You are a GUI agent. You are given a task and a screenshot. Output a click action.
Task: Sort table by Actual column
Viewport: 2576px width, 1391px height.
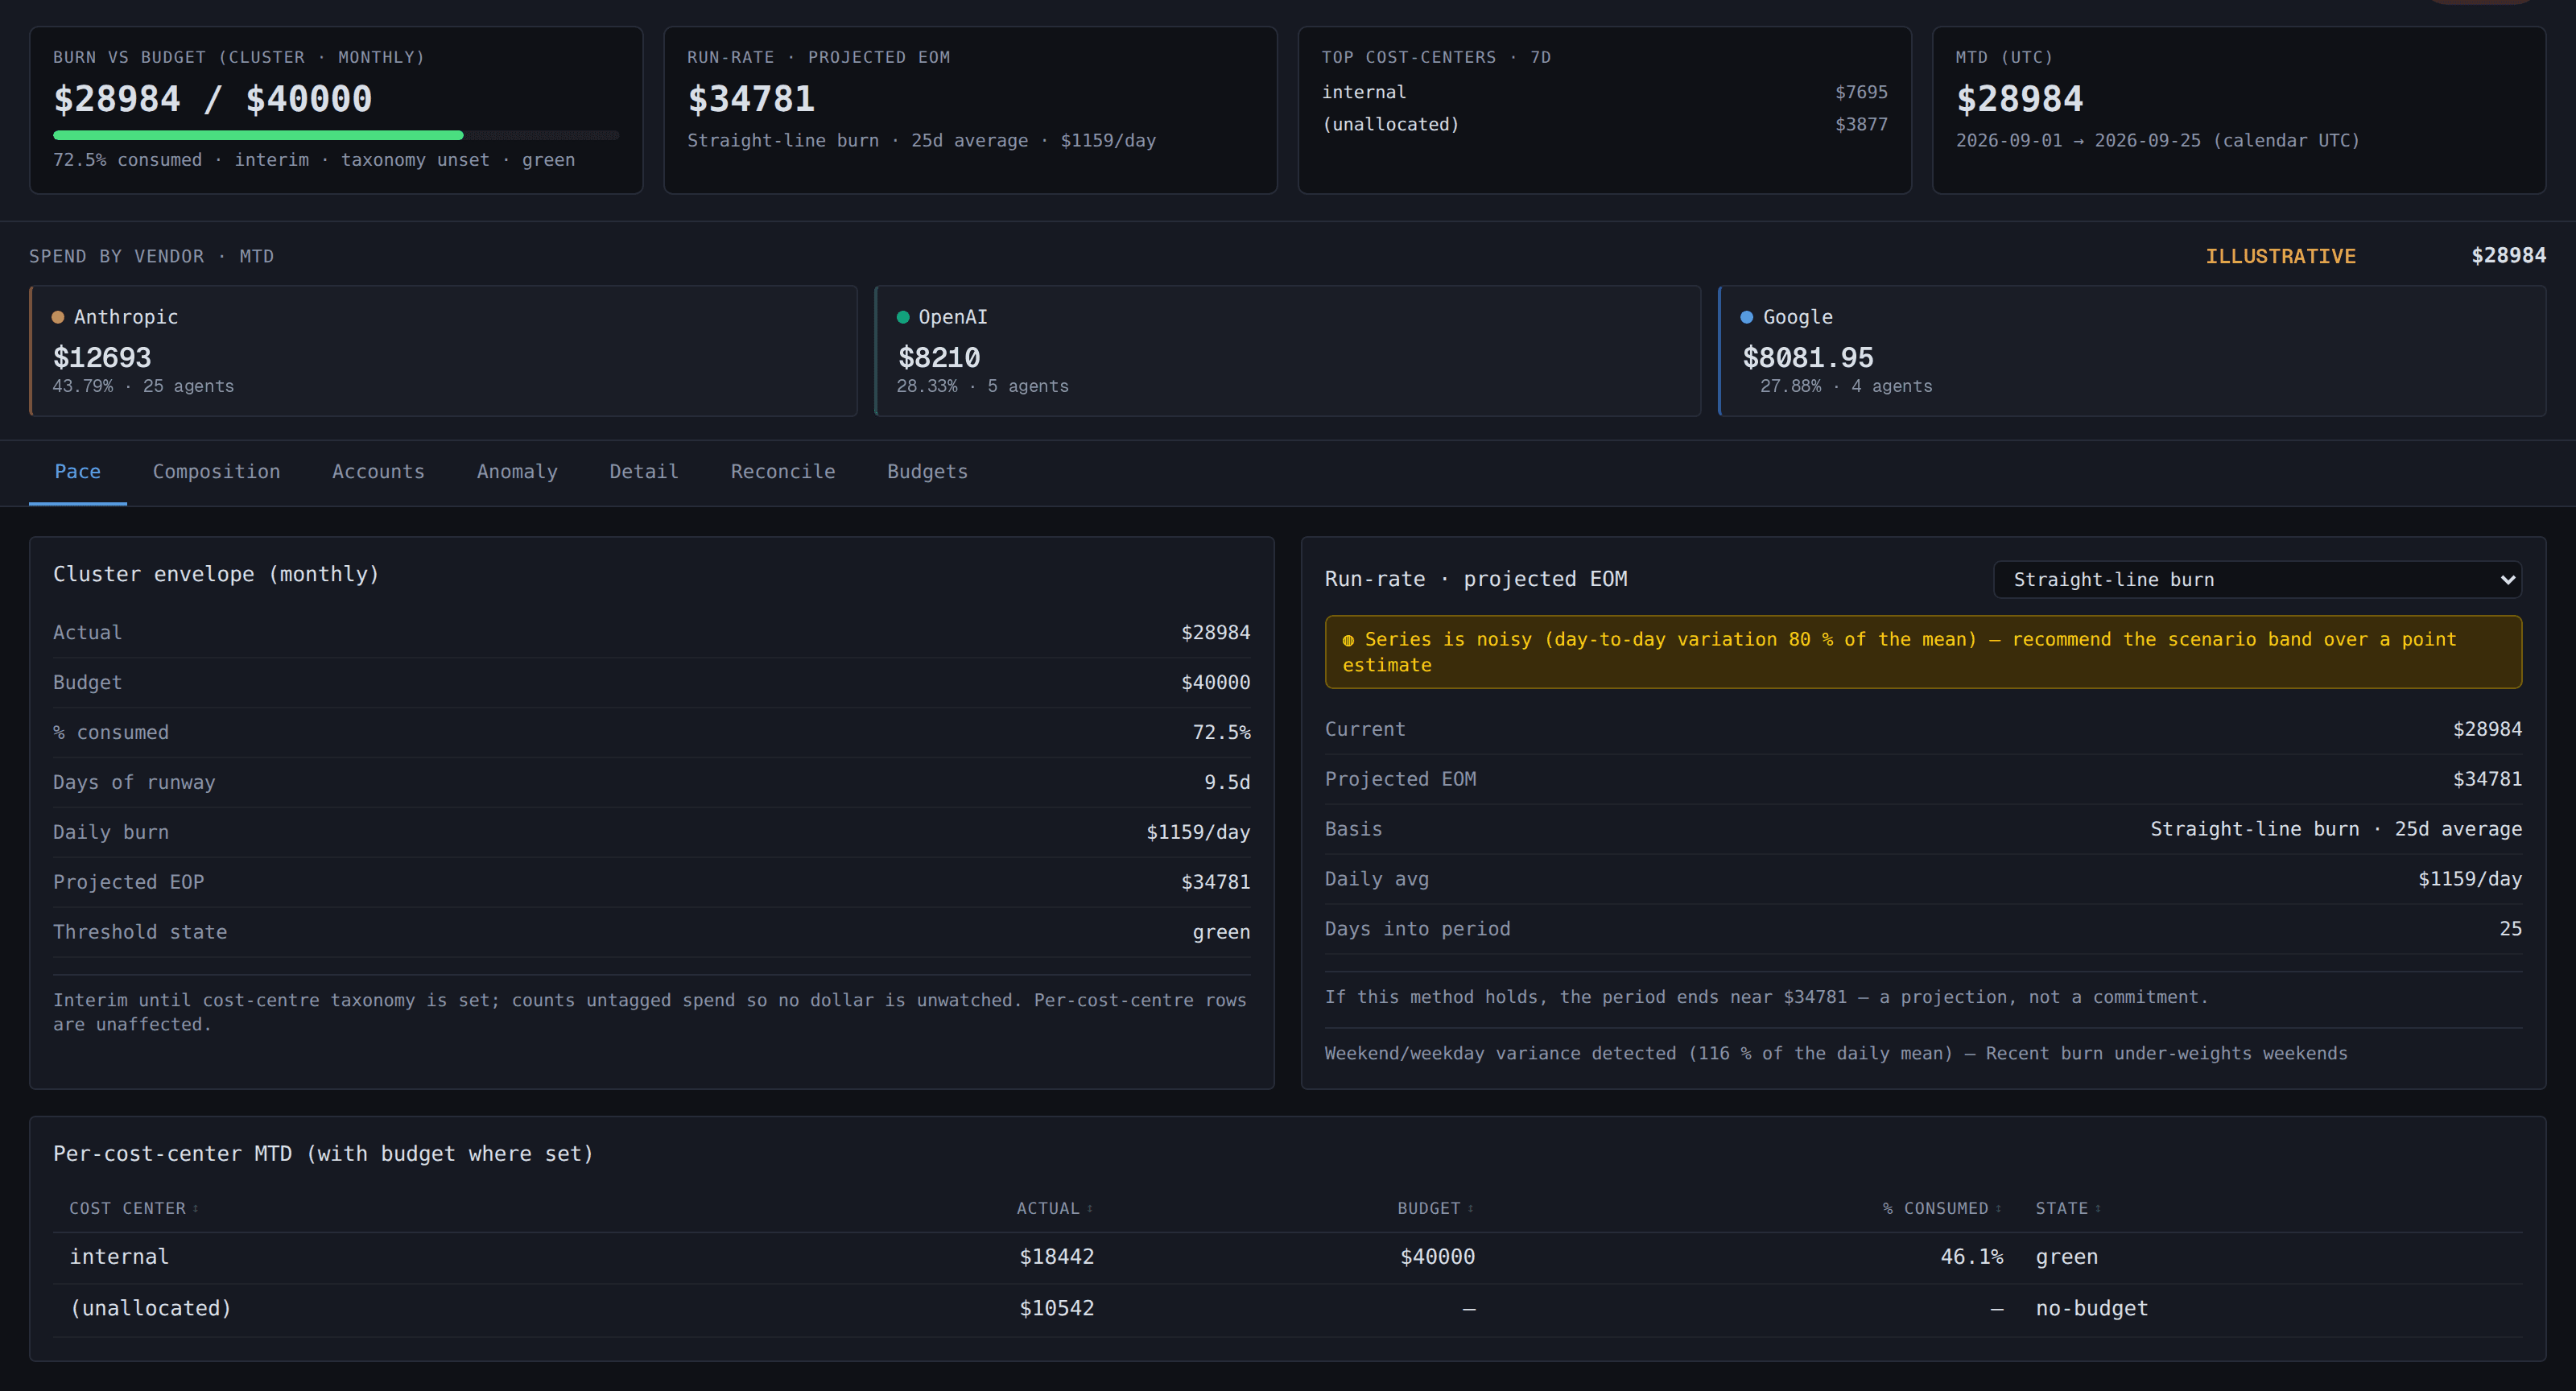point(1054,1208)
